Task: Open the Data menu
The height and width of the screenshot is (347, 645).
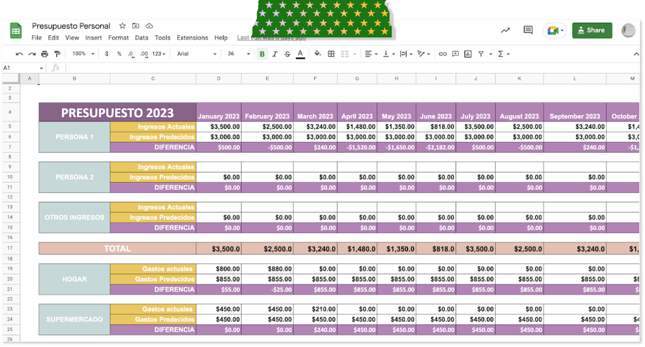Action: 142,38
